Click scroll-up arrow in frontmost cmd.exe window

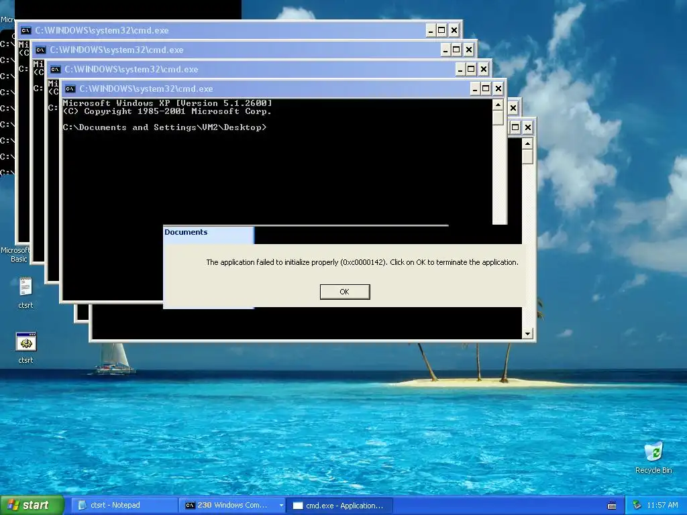498,105
